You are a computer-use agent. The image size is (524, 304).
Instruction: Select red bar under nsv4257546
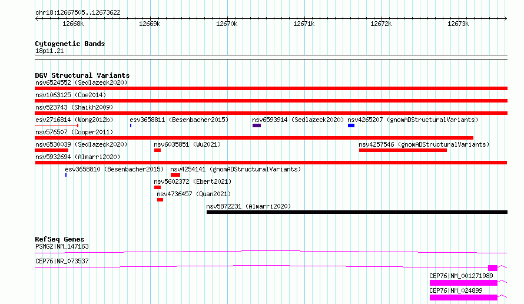tap(403, 150)
